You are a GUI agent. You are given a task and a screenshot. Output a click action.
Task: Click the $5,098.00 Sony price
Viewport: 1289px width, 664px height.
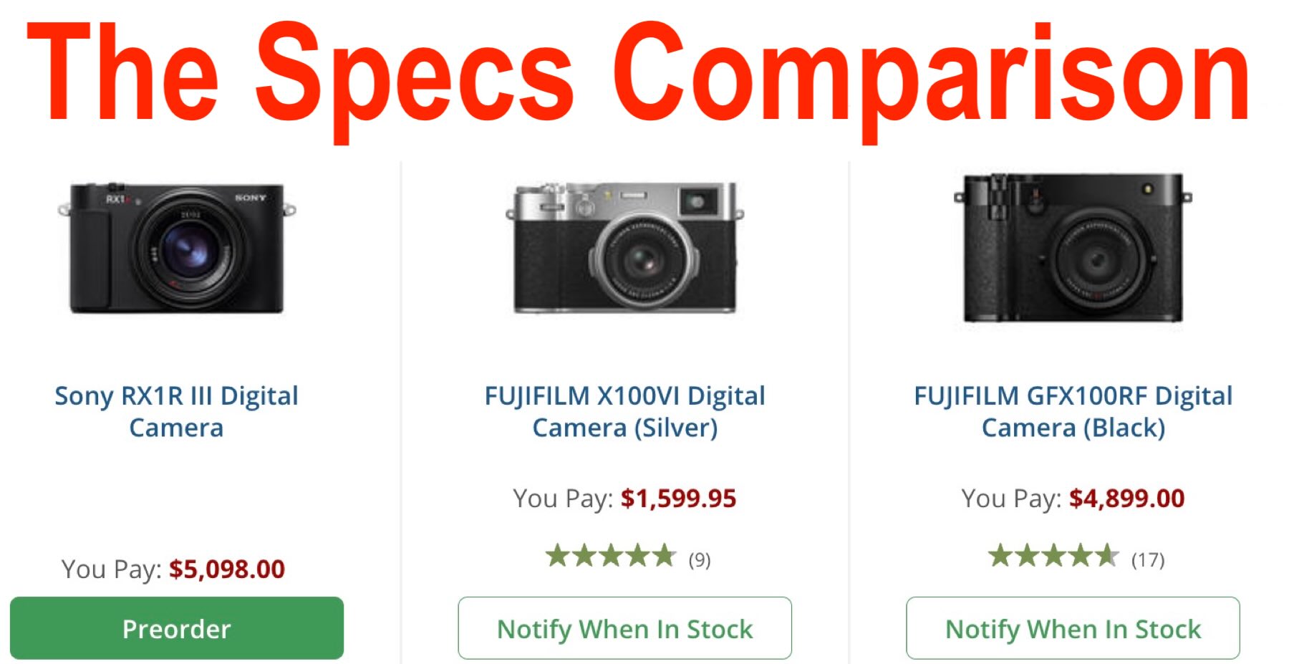[x=227, y=569]
